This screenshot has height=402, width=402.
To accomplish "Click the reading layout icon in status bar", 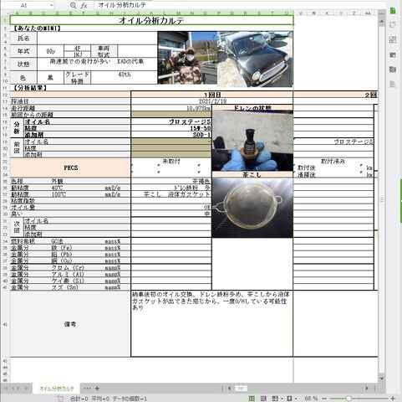I will tap(275, 399).
